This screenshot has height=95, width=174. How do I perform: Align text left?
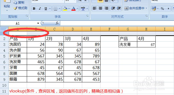click(95, 8)
